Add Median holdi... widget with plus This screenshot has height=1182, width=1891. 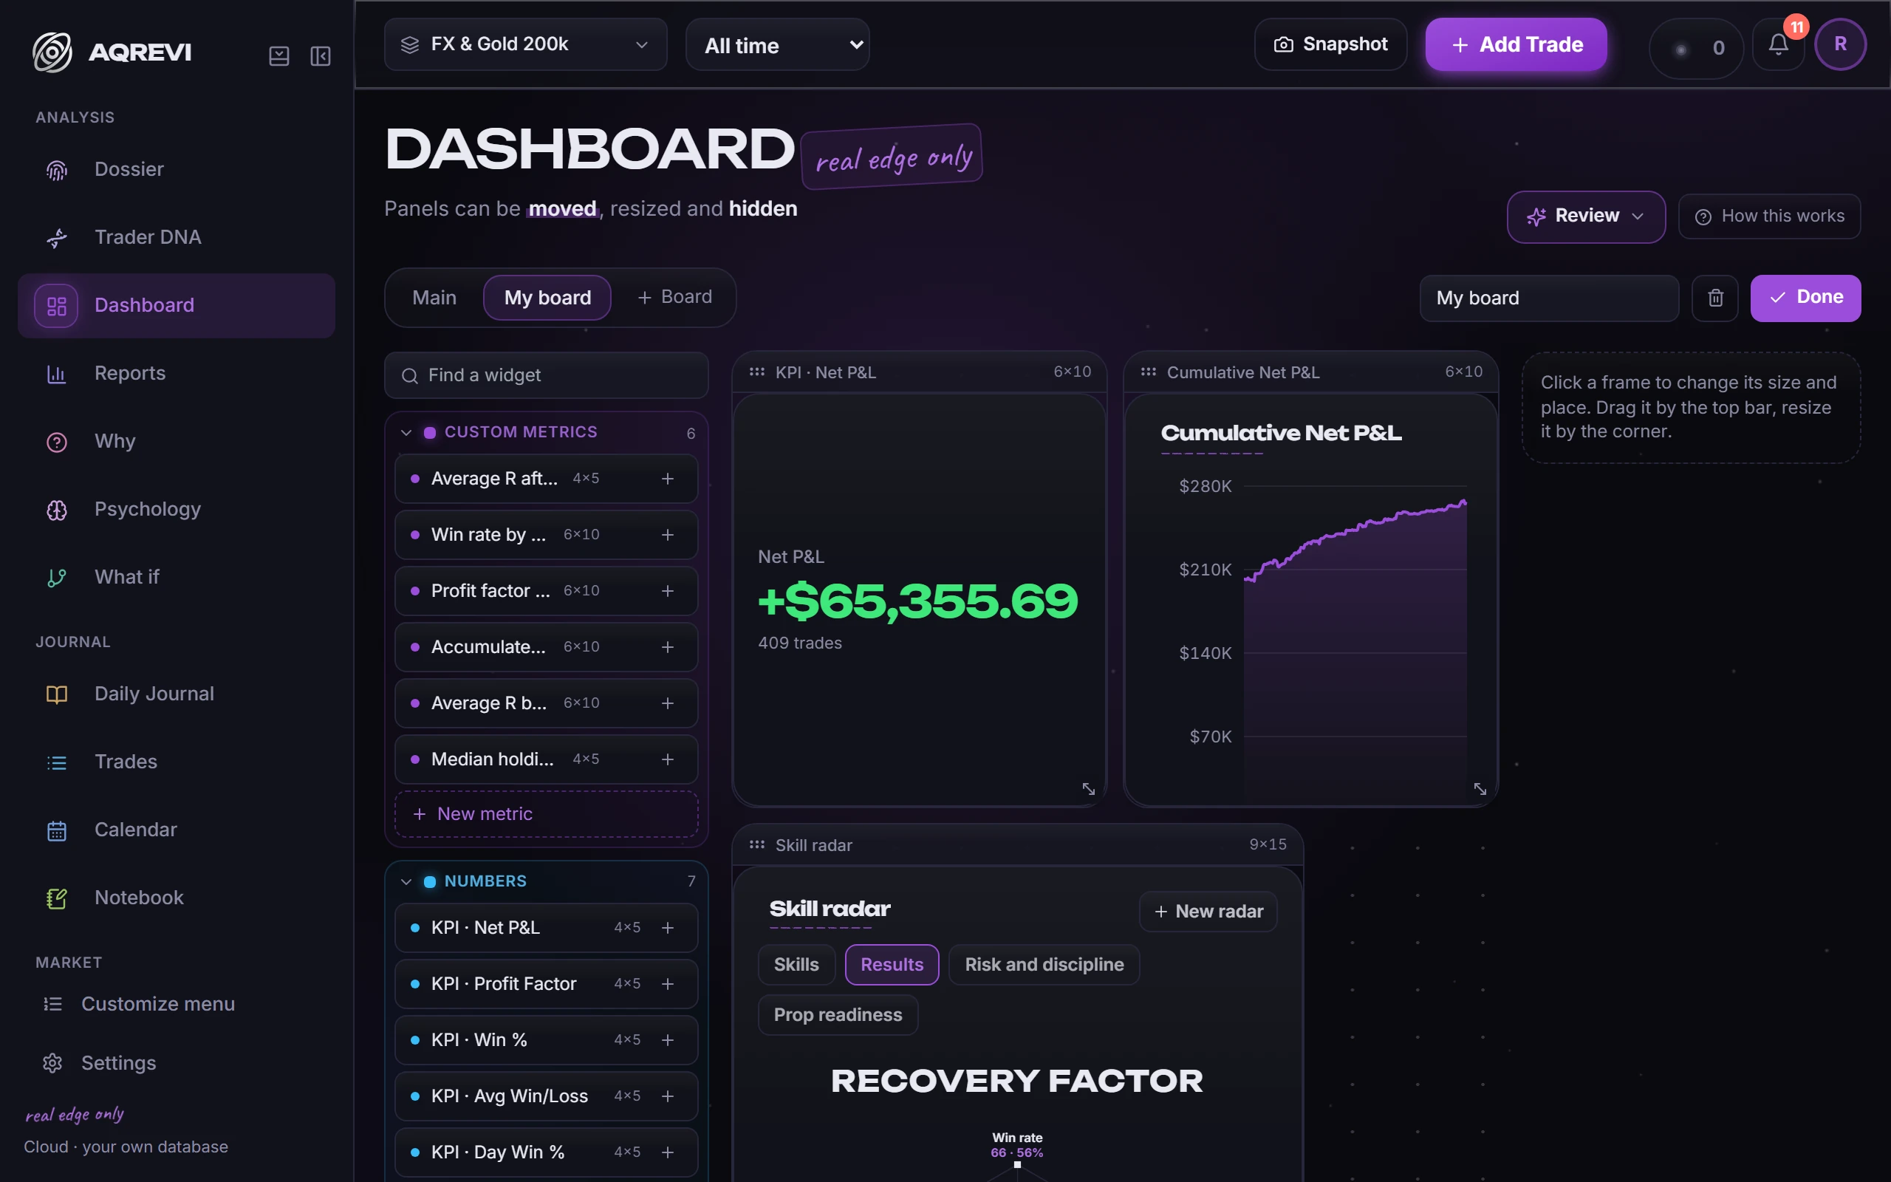(667, 759)
